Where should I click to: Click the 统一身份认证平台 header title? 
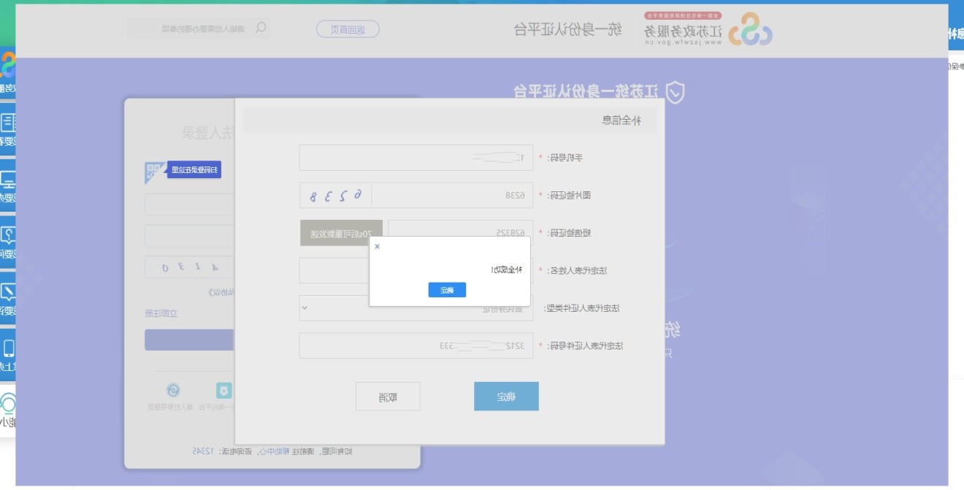(568, 29)
